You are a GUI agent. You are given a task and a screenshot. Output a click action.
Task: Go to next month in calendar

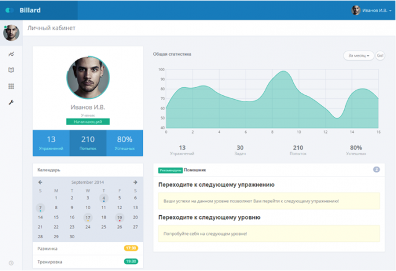pyautogui.click(x=135, y=182)
